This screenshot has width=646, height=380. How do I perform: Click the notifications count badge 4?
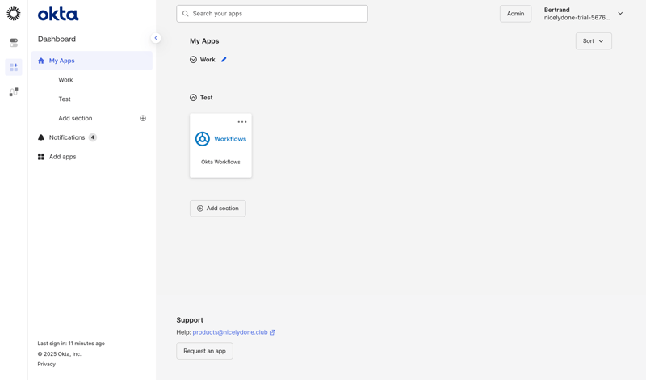pos(93,137)
